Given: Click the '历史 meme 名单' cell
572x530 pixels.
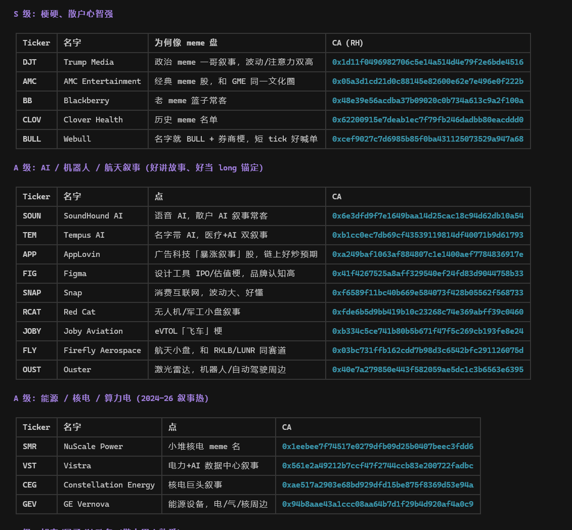Looking at the screenshot, I should pyautogui.click(x=237, y=120).
